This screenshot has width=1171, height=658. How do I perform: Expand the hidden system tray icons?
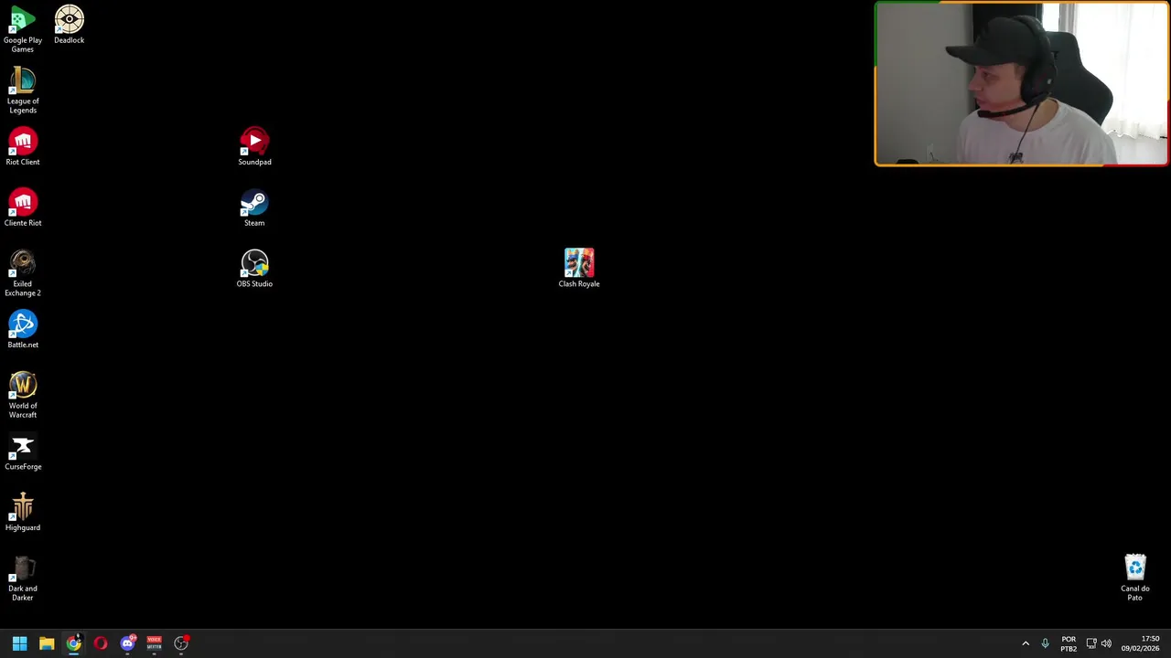[x=1026, y=643]
